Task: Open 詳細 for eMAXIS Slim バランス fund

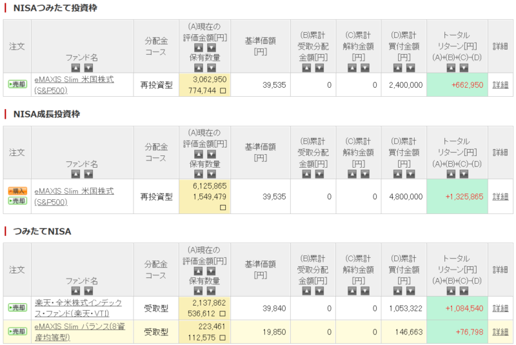Action: pos(501,331)
